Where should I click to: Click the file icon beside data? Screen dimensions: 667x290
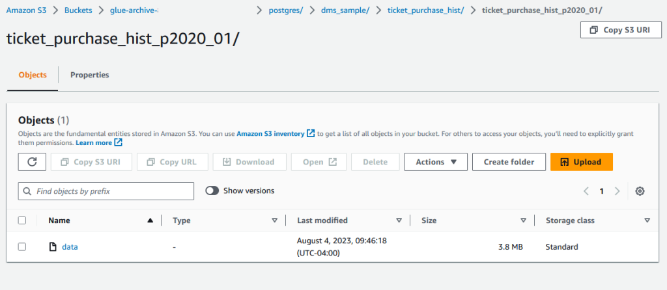(53, 246)
